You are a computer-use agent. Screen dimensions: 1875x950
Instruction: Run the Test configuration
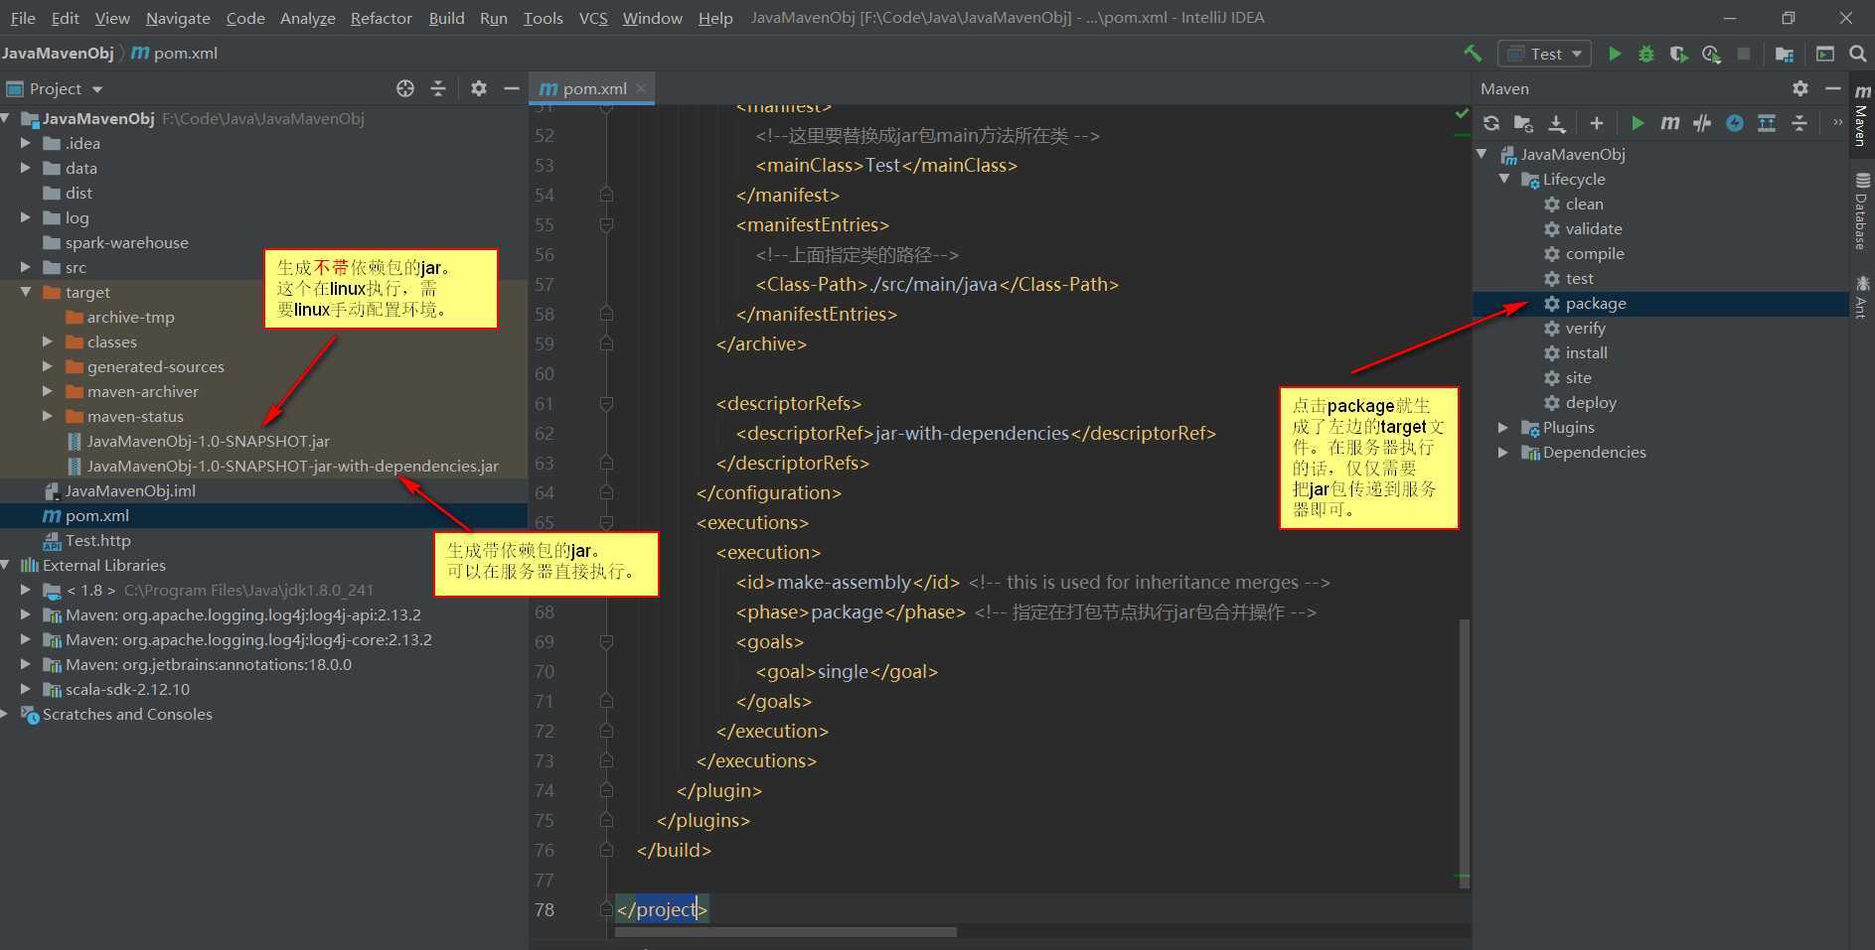1615,54
